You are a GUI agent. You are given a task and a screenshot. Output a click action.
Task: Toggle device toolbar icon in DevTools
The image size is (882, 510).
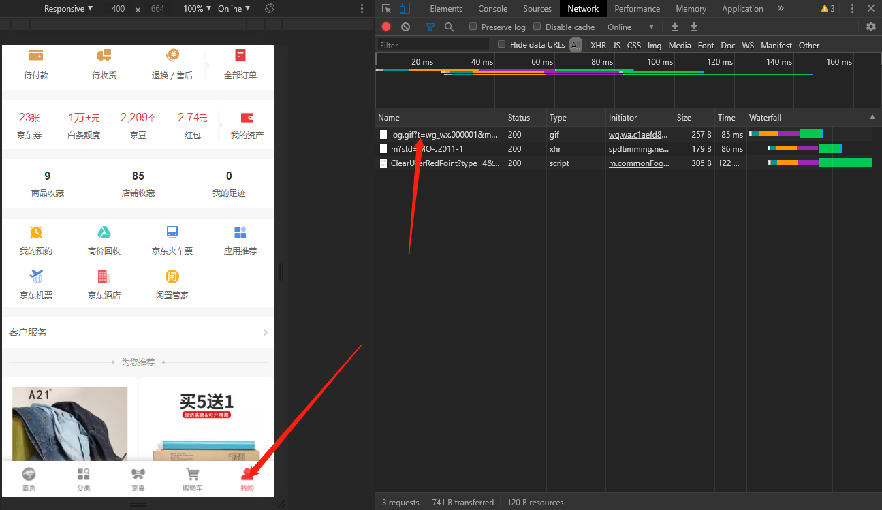coord(405,8)
